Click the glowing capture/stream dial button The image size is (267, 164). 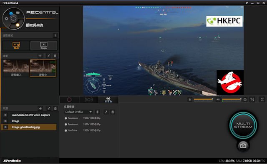tap(18, 25)
